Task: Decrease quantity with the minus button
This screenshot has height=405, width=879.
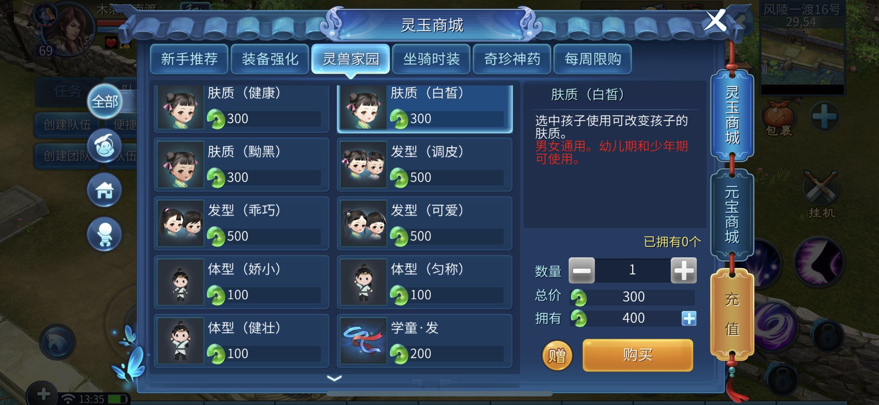Action: point(581,270)
